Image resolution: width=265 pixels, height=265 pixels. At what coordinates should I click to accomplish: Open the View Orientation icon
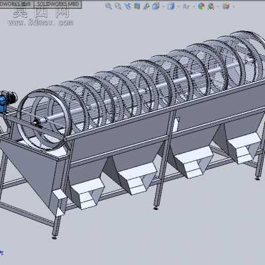point(156,6)
